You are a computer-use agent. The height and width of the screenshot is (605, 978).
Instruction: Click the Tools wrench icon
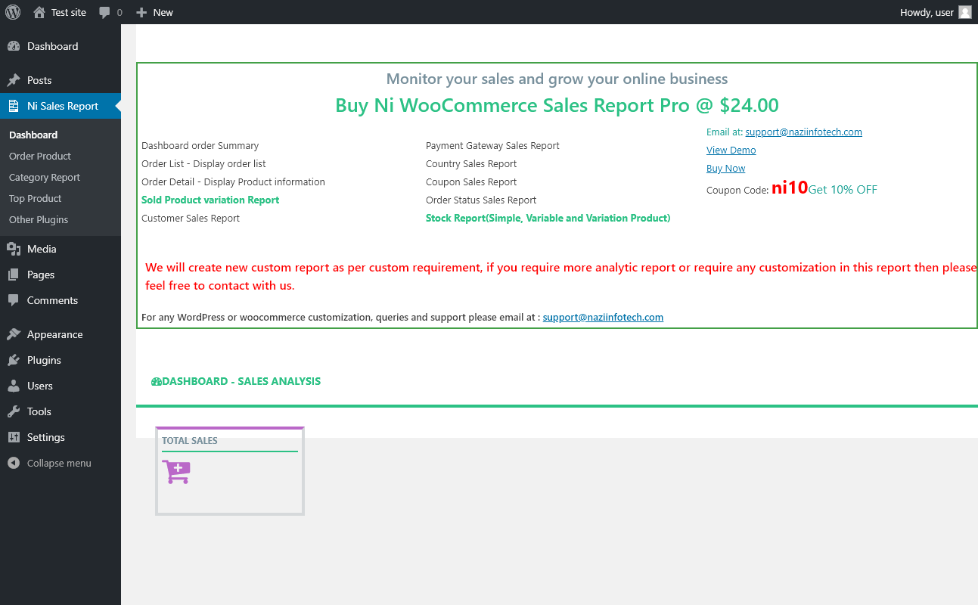click(14, 411)
